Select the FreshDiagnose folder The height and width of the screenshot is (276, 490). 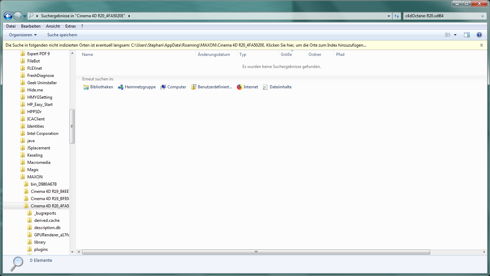[x=40, y=76]
